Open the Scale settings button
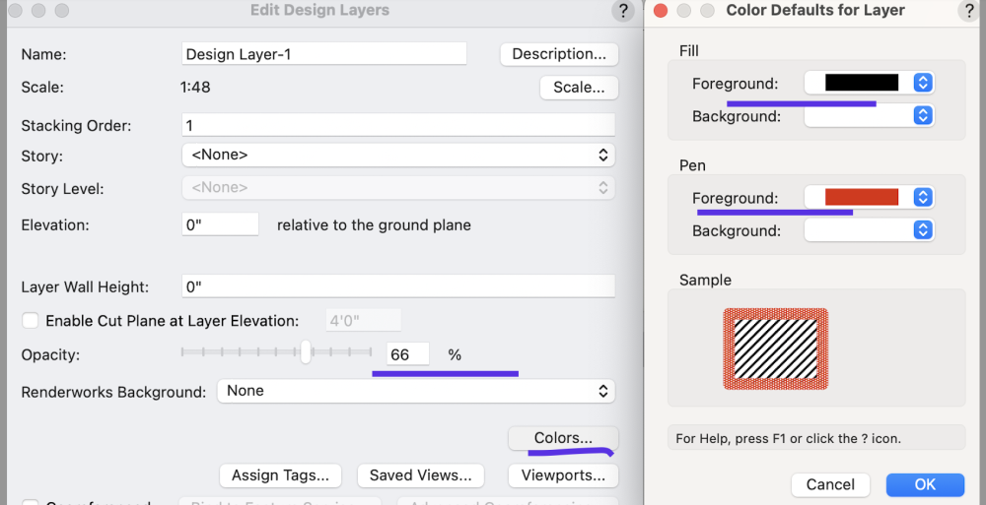 tap(579, 88)
